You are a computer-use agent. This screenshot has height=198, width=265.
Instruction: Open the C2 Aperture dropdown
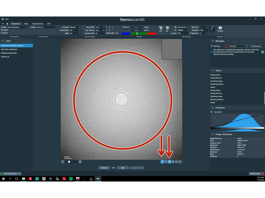click(x=203, y=33)
